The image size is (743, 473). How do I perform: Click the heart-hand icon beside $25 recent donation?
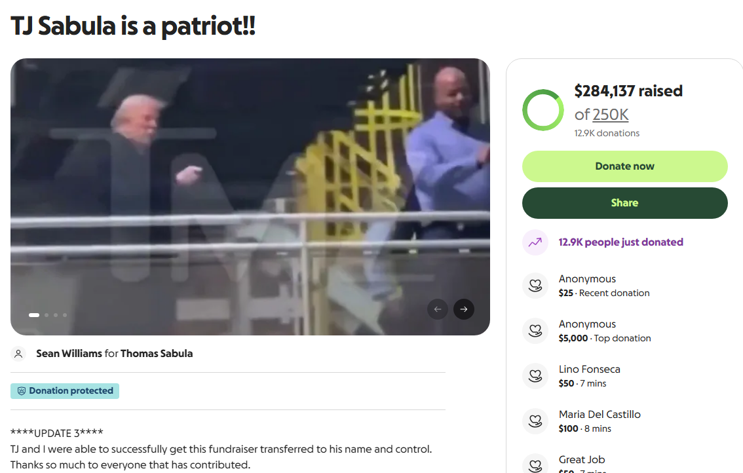pos(535,286)
